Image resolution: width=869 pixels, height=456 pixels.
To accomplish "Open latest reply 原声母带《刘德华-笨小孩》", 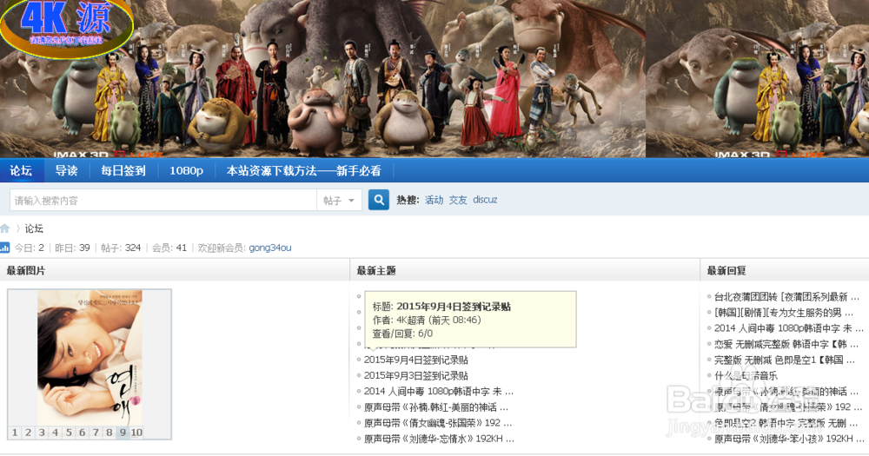I will pos(789,439).
